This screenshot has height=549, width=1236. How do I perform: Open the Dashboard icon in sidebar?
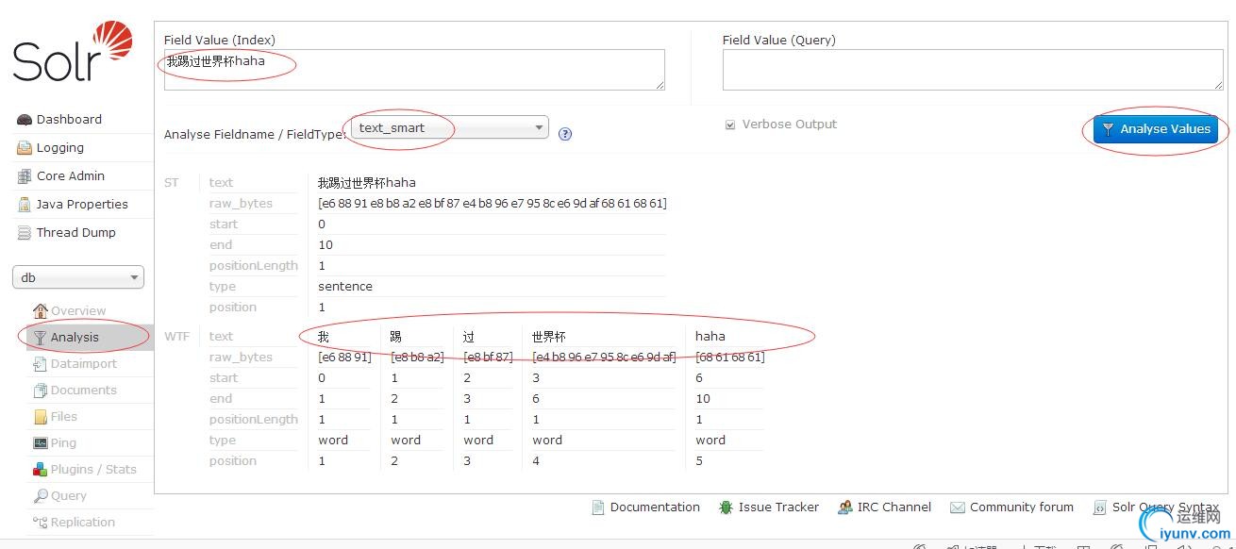coord(25,120)
